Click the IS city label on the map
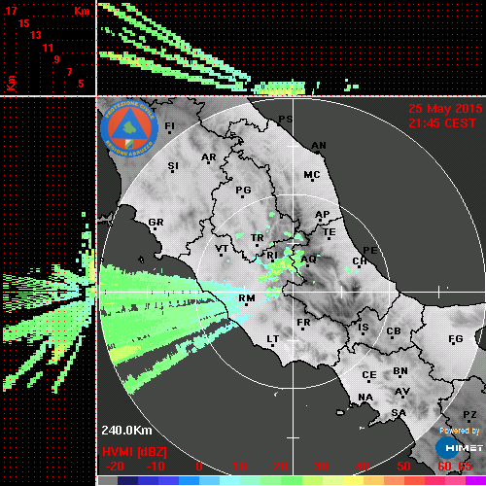 (x=364, y=328)
